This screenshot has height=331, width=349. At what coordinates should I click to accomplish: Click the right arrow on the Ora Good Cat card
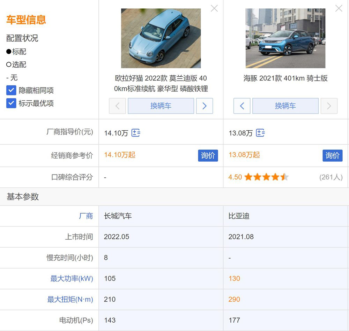[205, 106]
